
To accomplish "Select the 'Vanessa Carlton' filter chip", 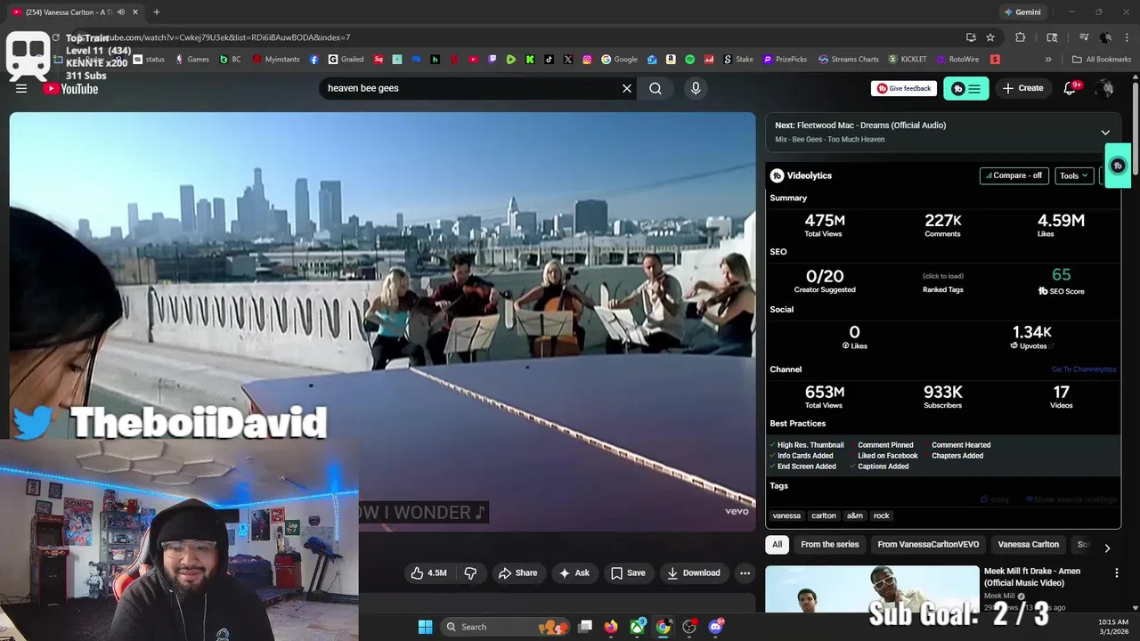I will [1028, 545].
